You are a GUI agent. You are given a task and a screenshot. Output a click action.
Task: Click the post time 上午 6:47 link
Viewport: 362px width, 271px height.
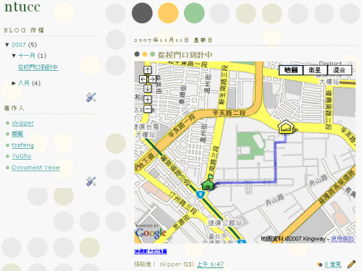click(x=211, y=264)
